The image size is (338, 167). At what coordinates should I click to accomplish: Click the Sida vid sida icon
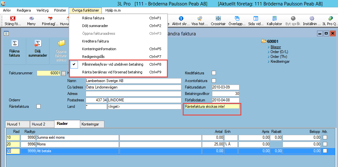coord(256,19)
